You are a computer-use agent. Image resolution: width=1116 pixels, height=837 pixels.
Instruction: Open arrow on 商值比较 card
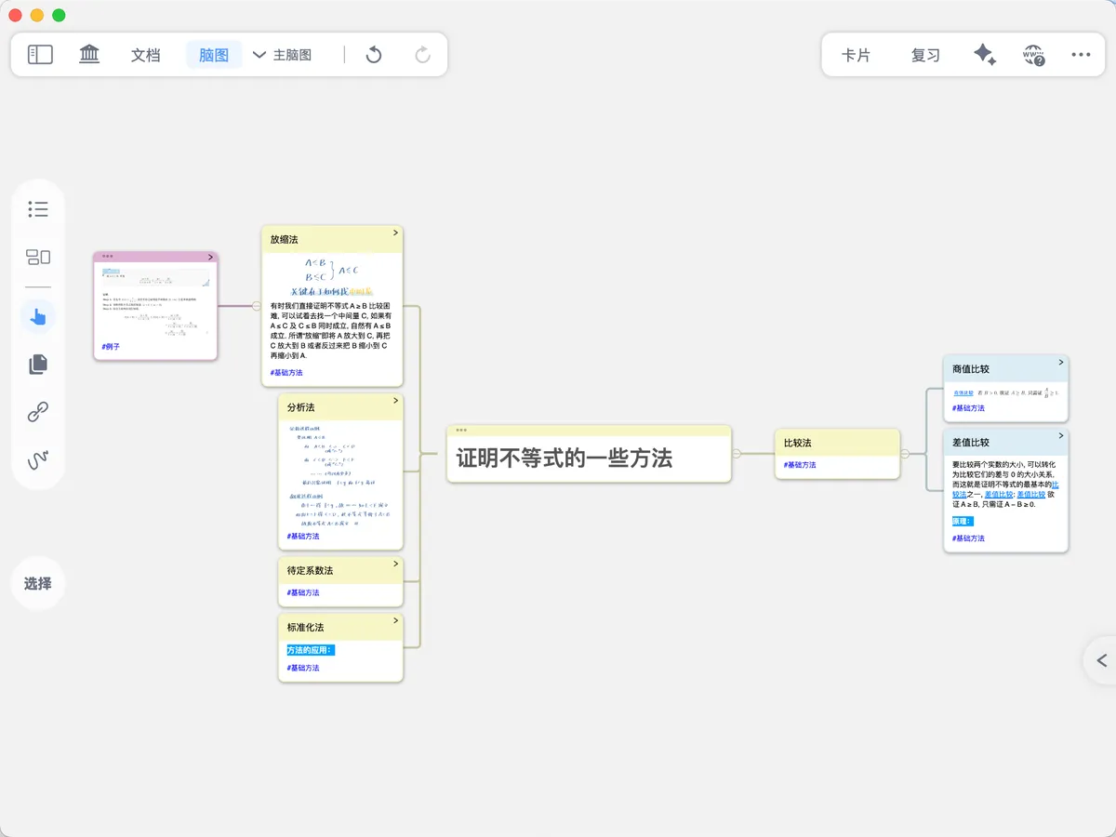1060,363
